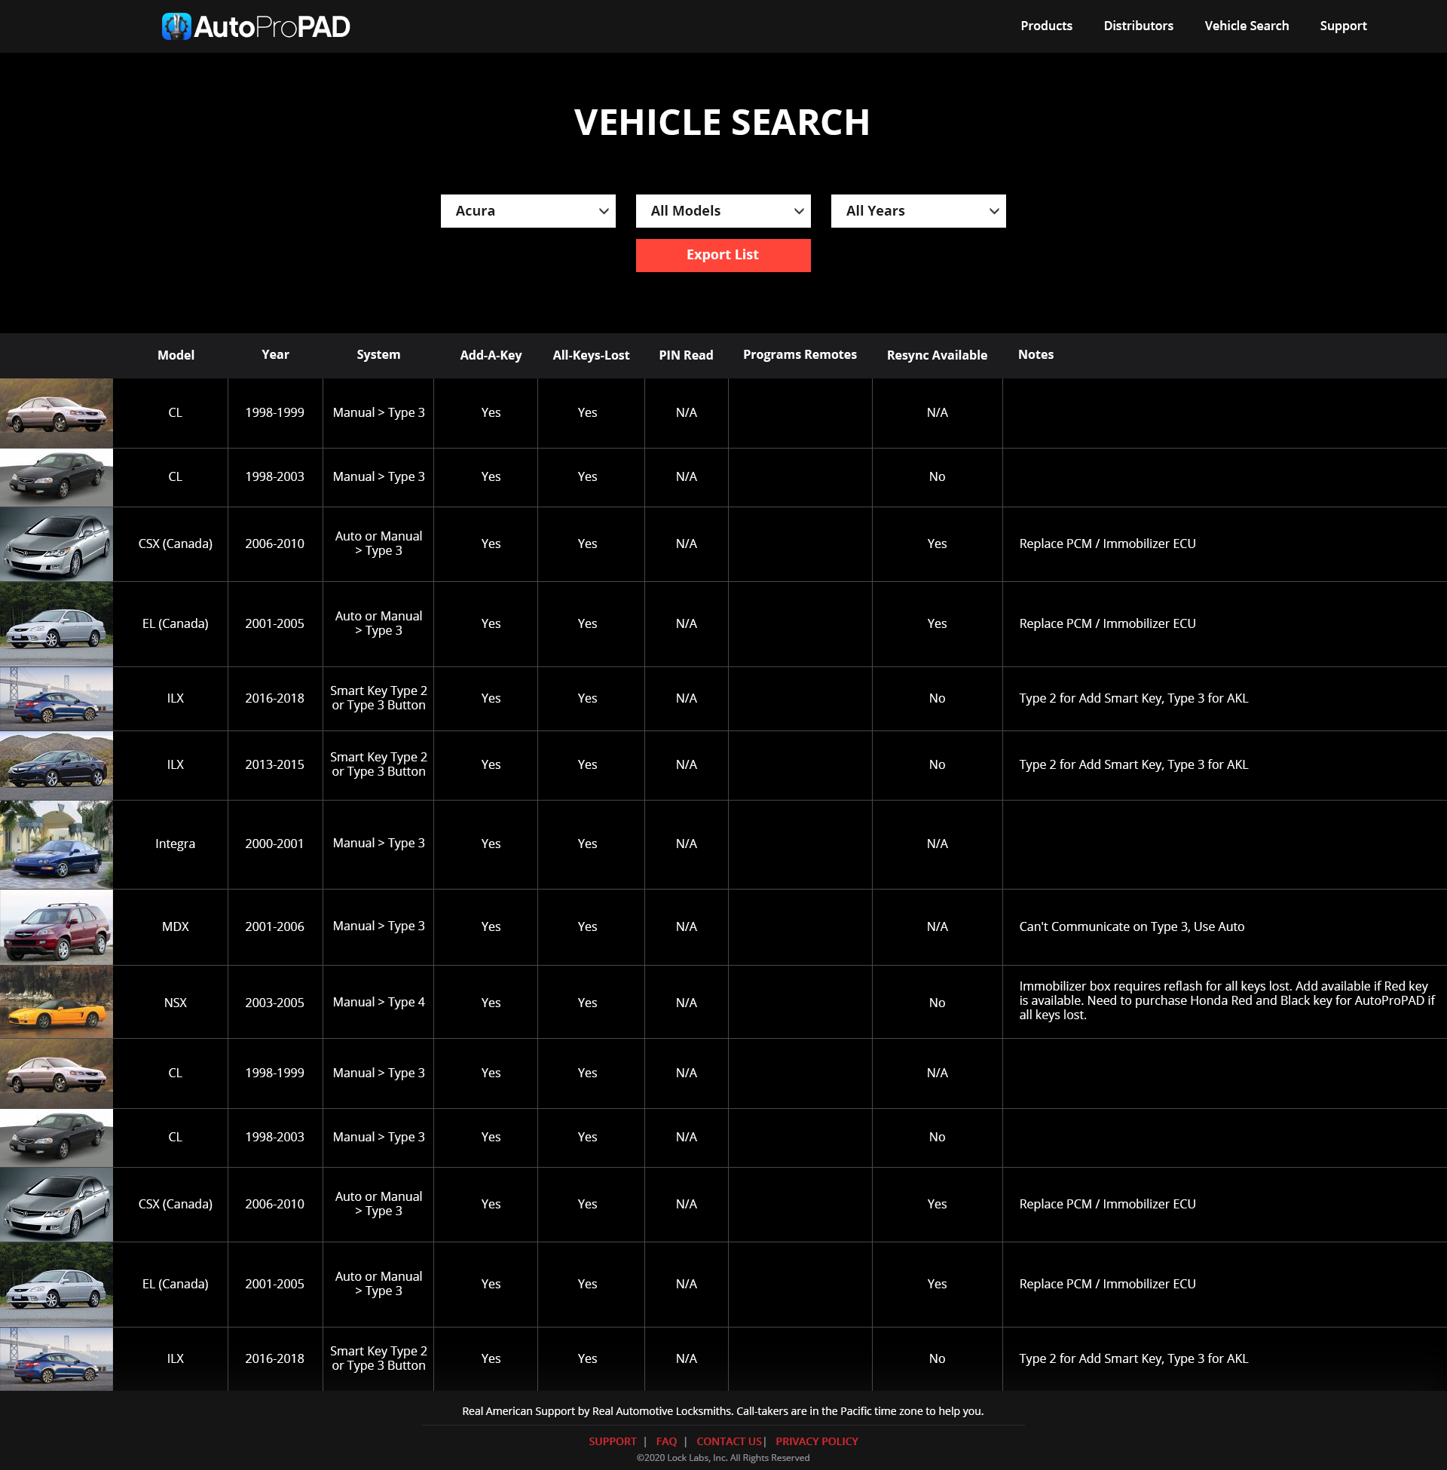
Task: Open the Vehicle Search nav item
Action: [1247, 26]
